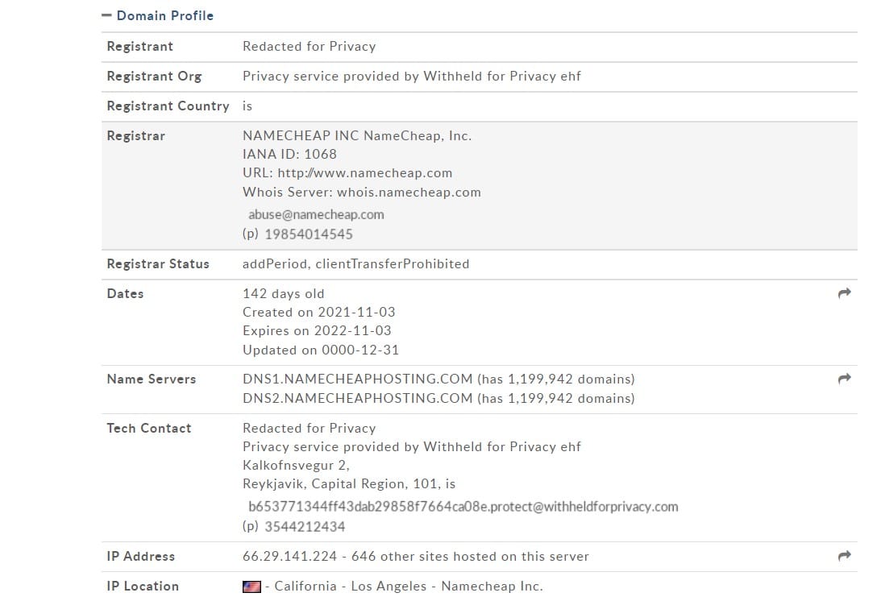Select the IANA ID: 1068 line

pos(289,154)
